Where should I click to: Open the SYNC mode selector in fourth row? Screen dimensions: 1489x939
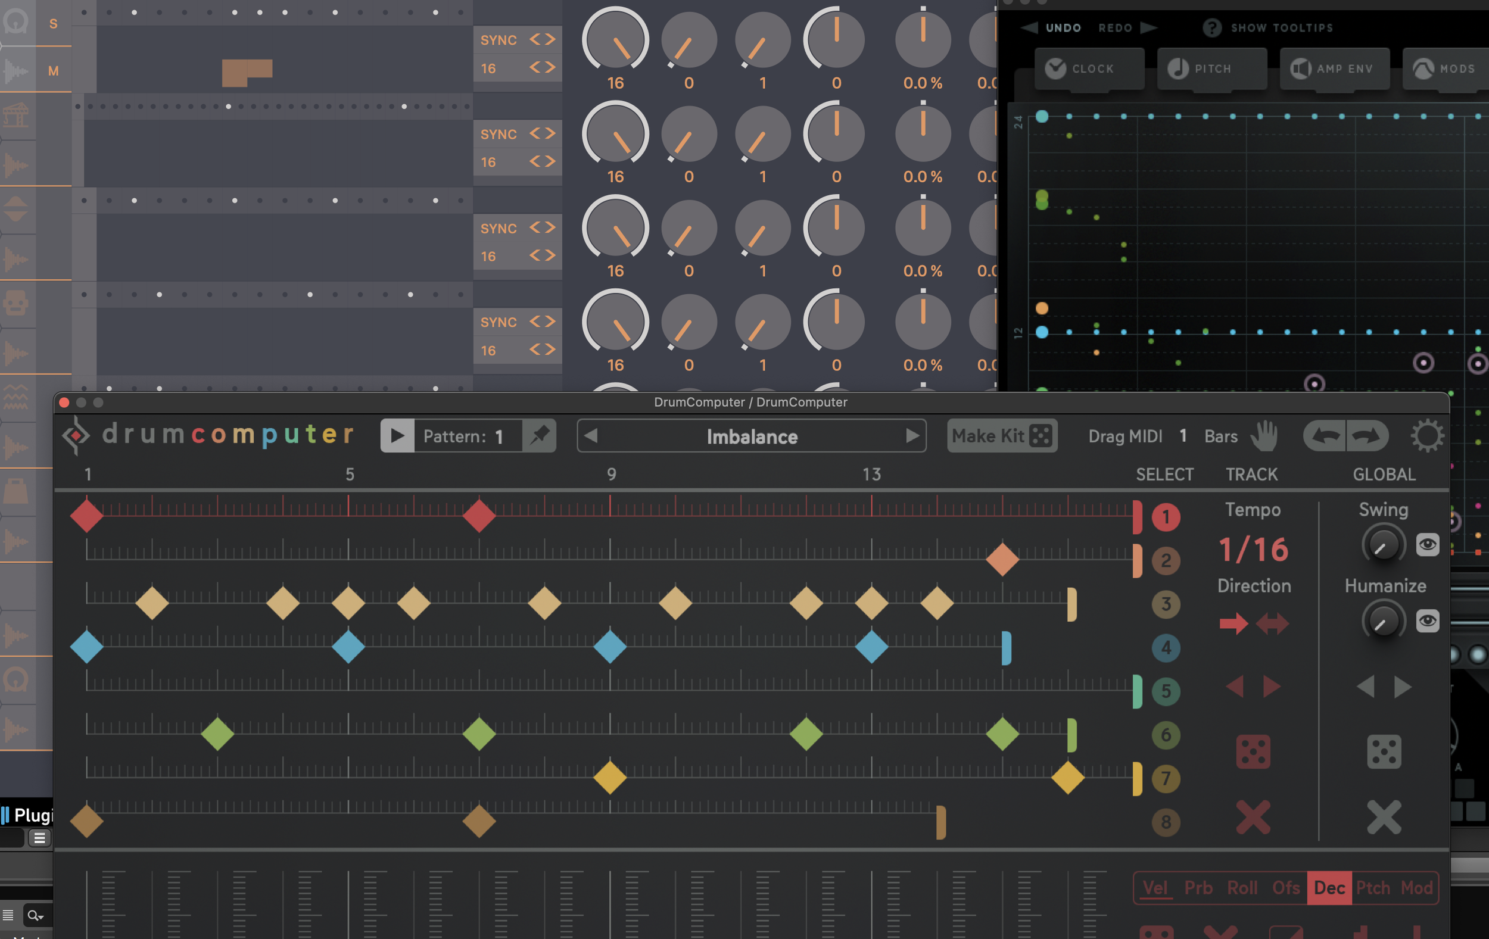[x=518, y=322]
